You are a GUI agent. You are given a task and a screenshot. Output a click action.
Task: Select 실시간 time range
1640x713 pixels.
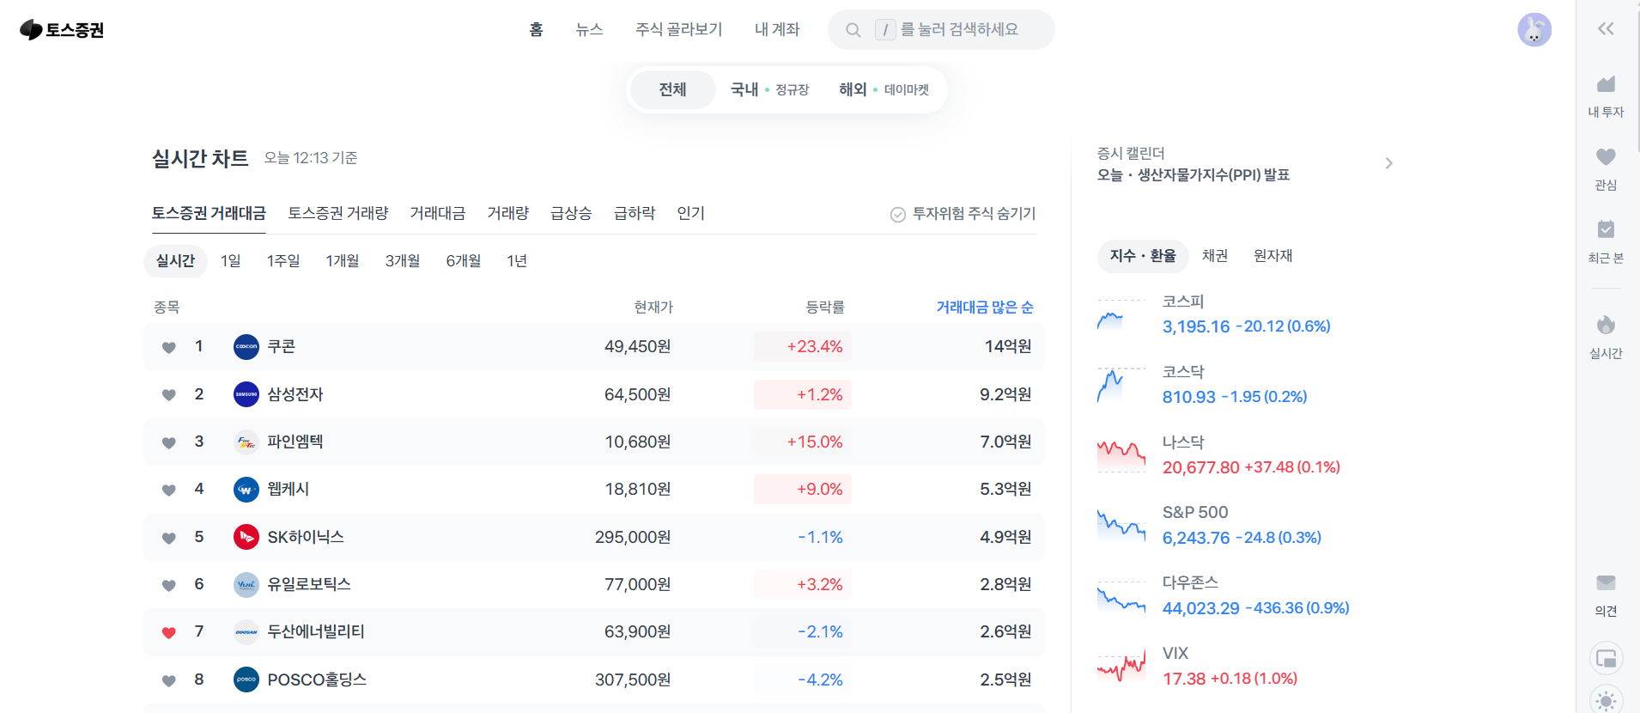coord(175,260)
